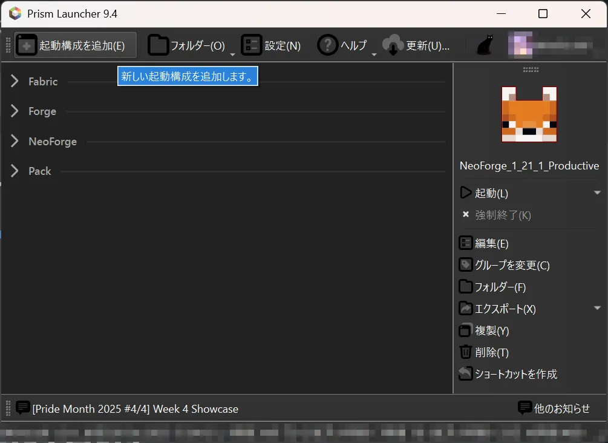This screenshot has height=443, width=608.
Task: Open the Help (ヘルプ) toolbar menu
Action: pyautogui.click(x=347, y=46)
